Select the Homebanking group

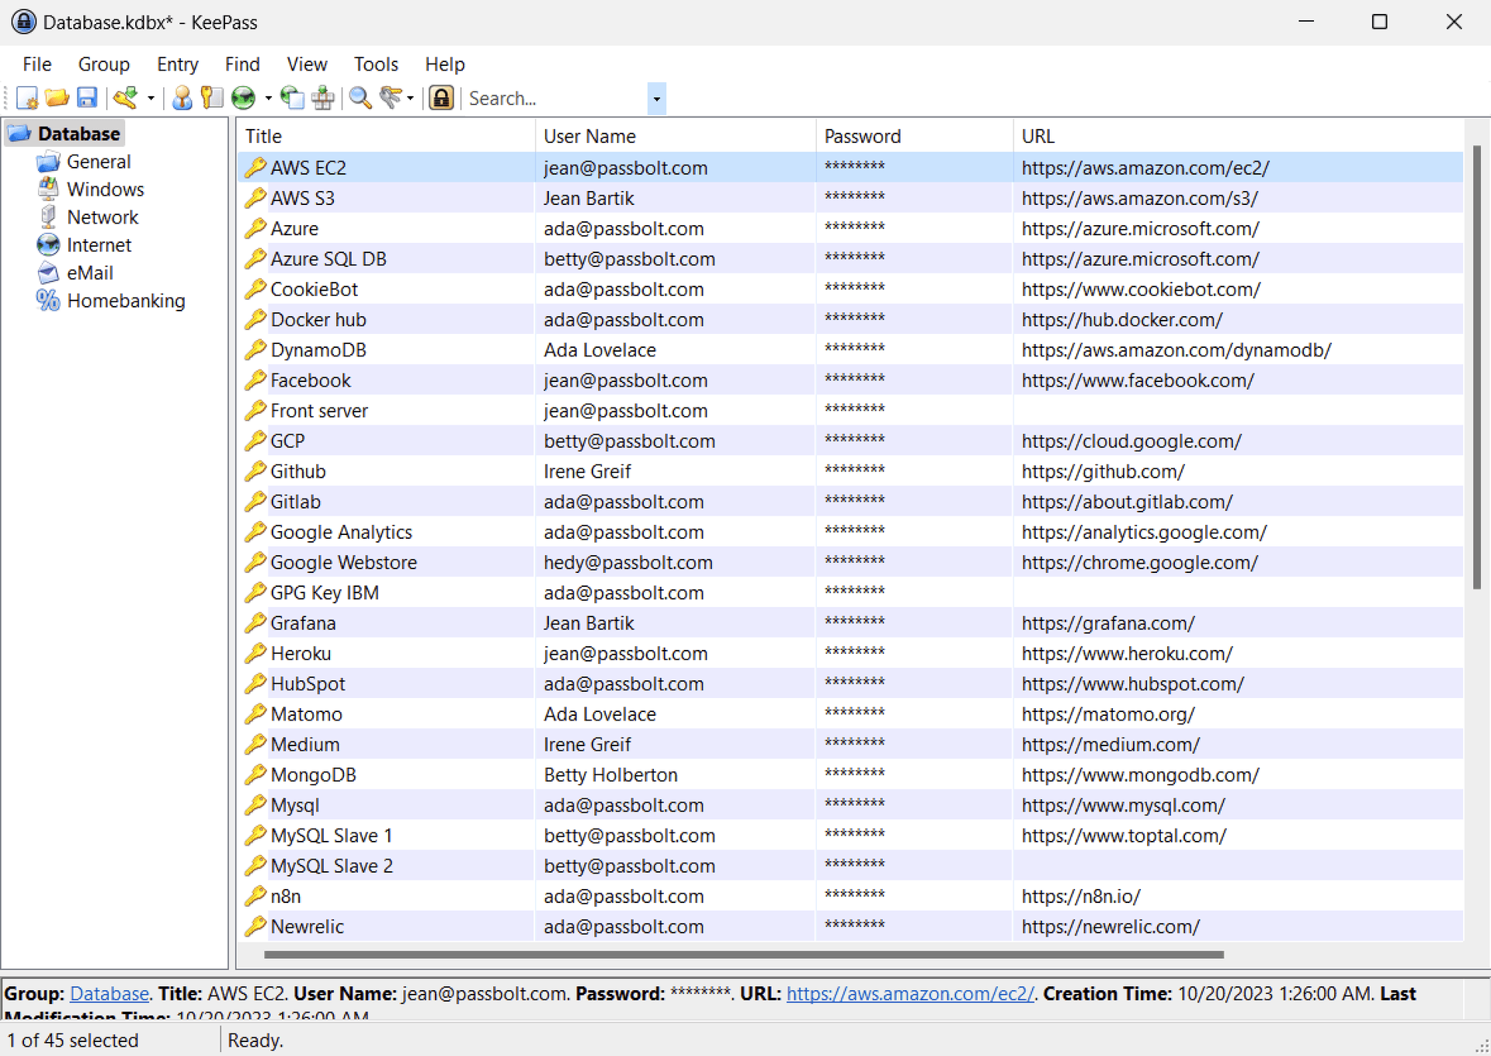126,301
